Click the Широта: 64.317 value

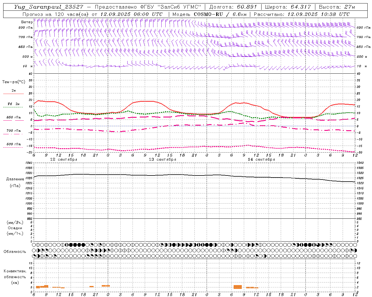click(288, 7)
